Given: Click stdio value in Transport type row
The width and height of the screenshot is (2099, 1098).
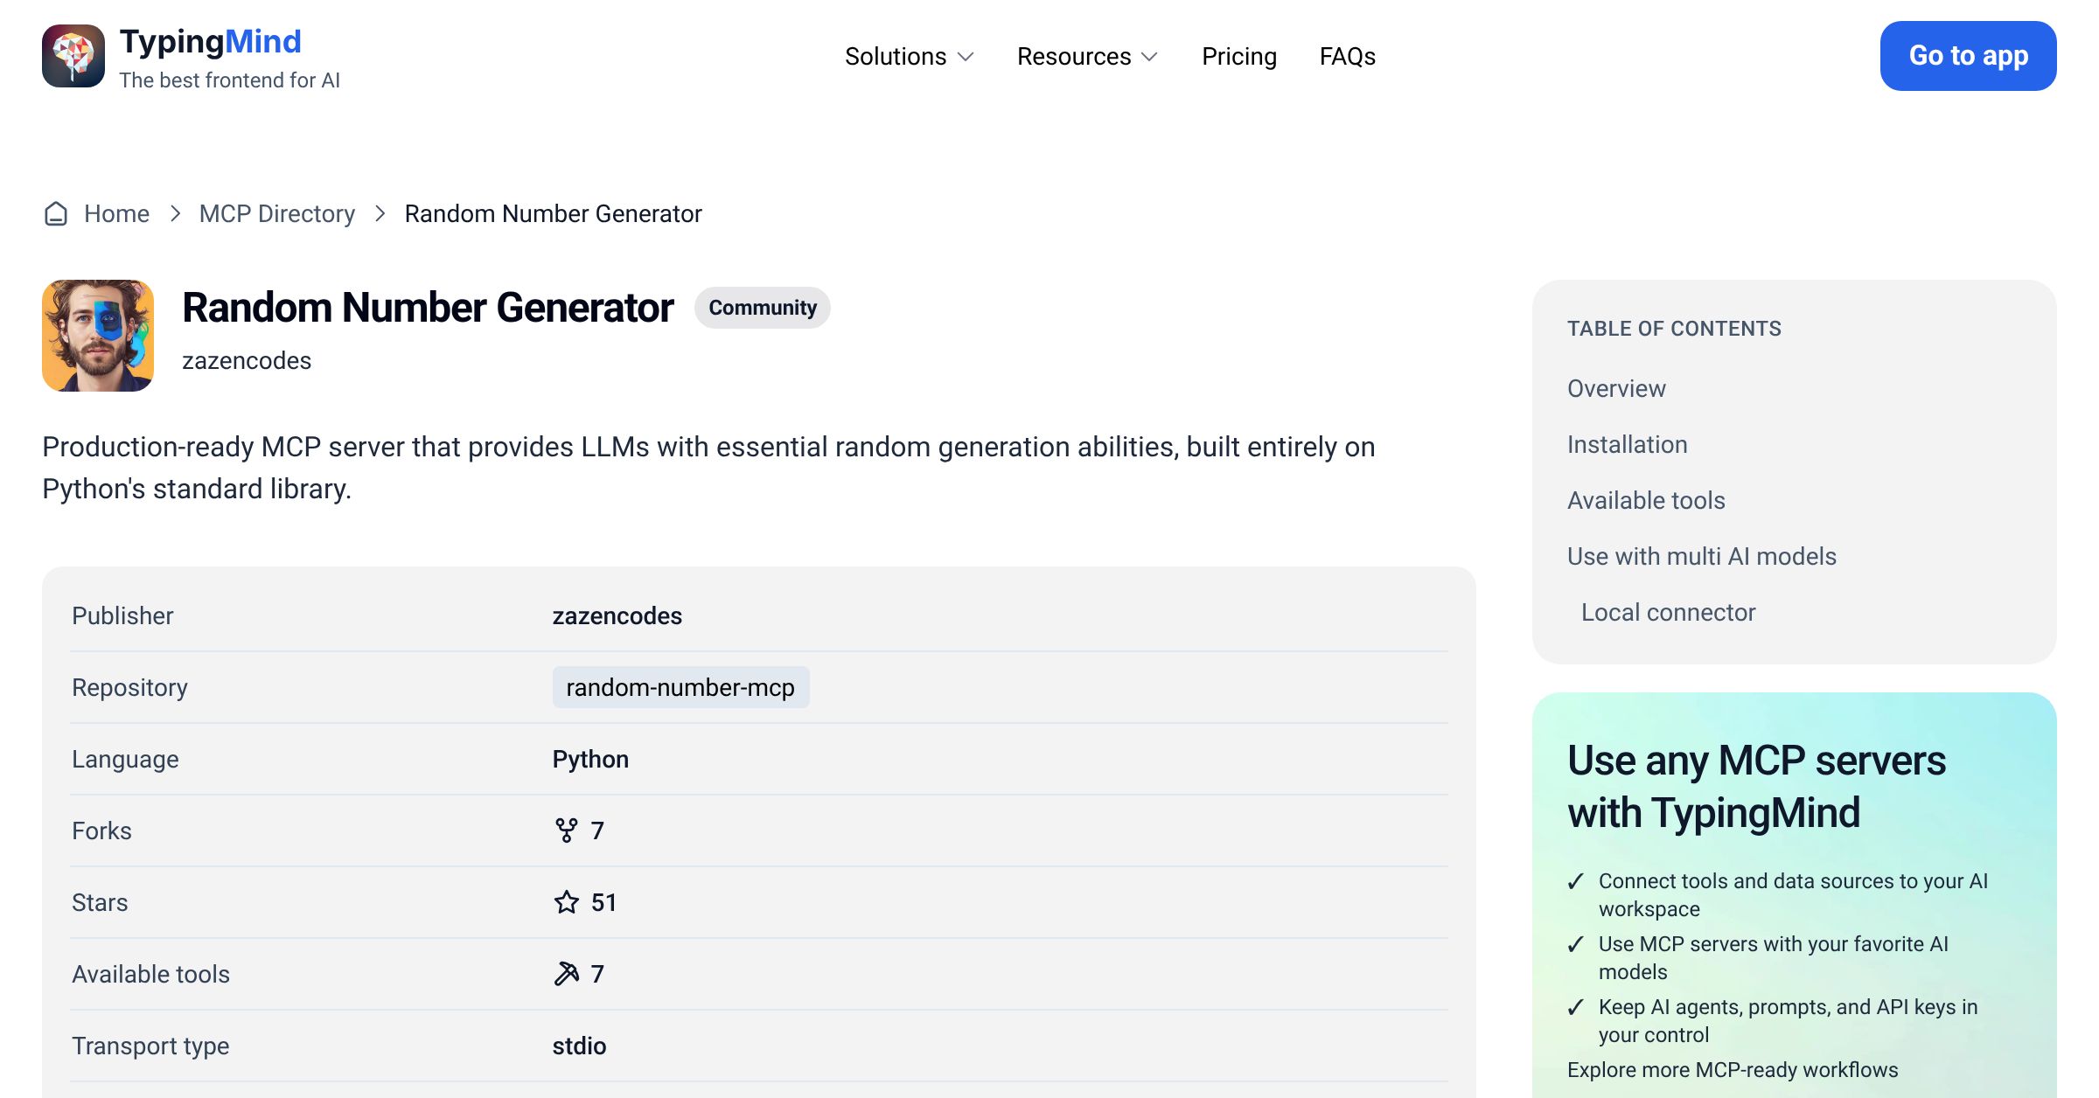Looking at the screenshot, I should click(x=579, y=1046).
